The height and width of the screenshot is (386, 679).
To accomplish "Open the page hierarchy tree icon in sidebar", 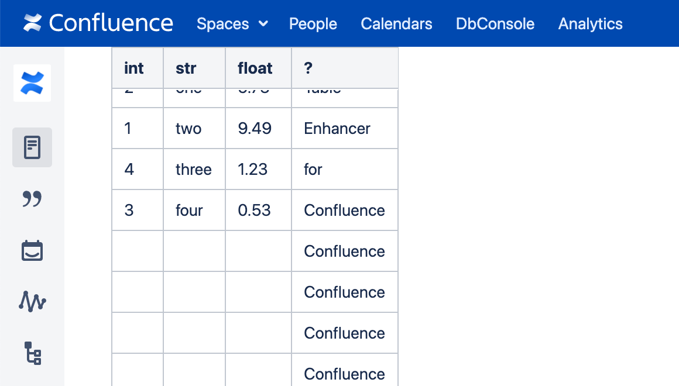I will click(32, 354).
